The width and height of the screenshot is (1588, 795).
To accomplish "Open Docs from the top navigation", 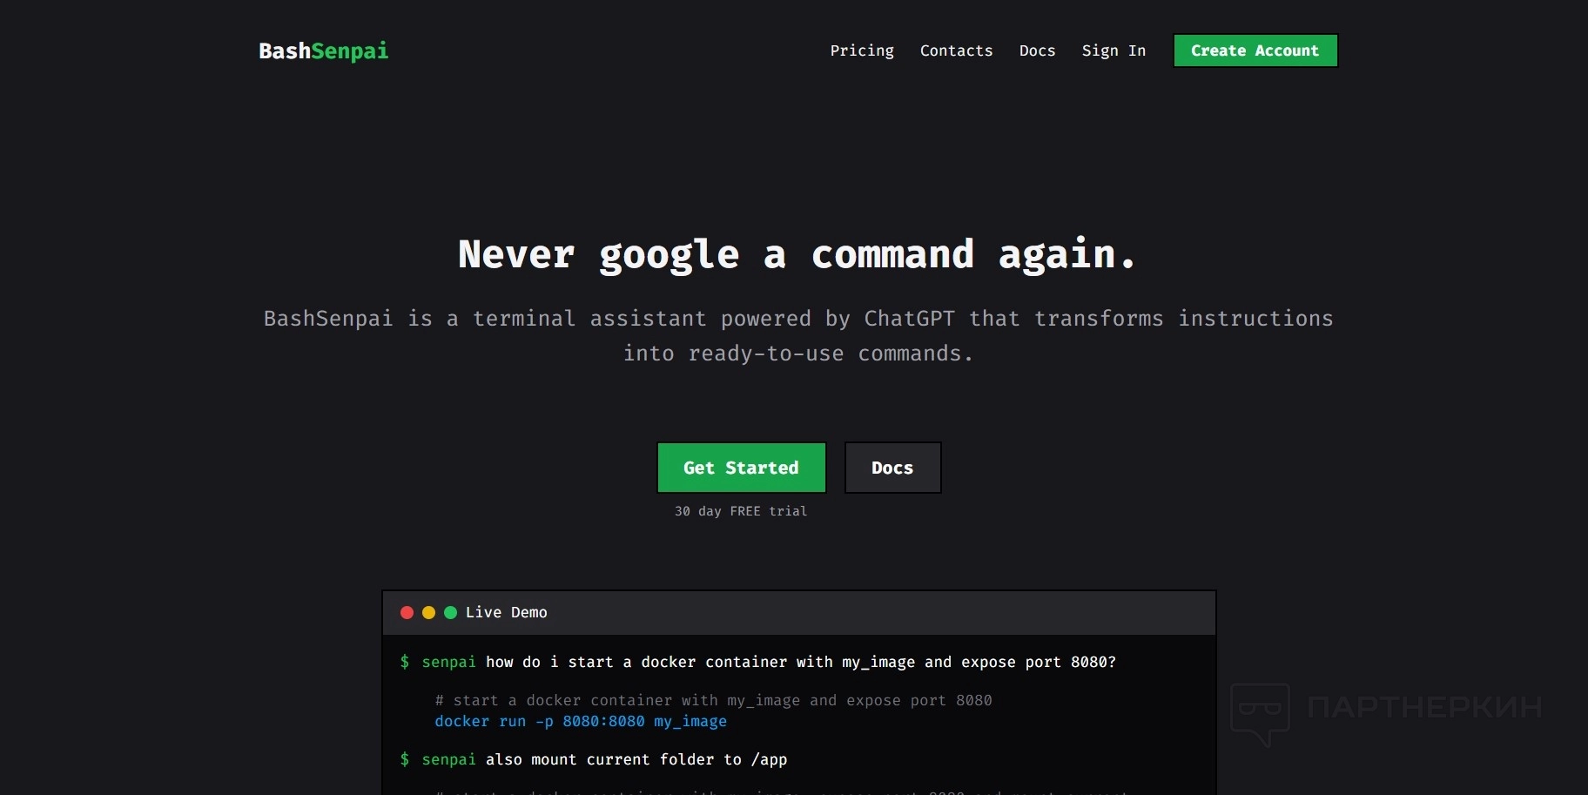I will coord(1037,51).
